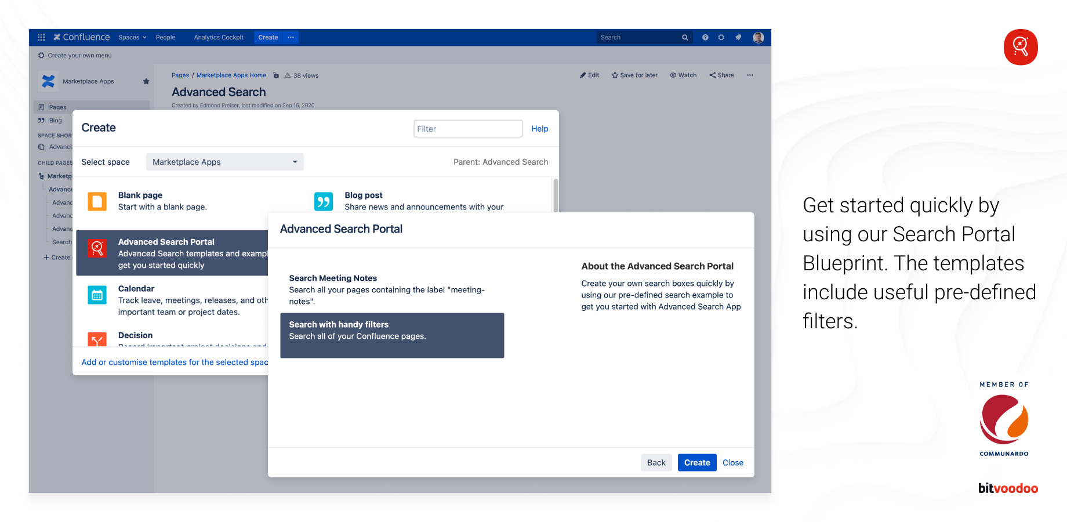Click Marketplace Apps Home breadcrumb
The width and height of the screenshot is (1067, 522).
231,75
